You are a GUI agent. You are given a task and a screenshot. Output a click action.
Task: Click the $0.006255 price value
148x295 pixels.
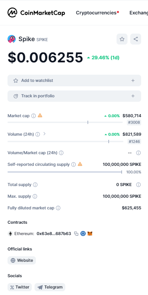pos(45,58)
